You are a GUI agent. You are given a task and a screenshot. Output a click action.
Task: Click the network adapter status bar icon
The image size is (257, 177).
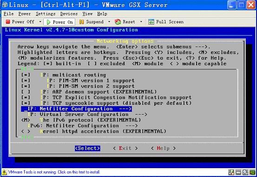[252, 172]
